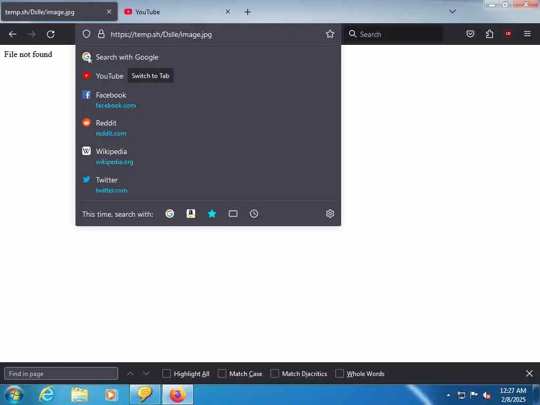Search this time with Amazon icon
Screen dimensions: 540x405
191,214
